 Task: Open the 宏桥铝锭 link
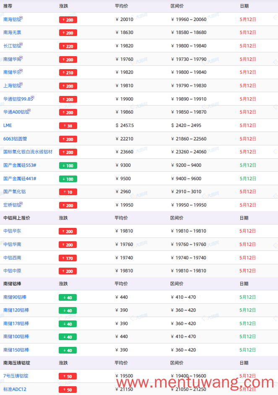tap(12, 205)
